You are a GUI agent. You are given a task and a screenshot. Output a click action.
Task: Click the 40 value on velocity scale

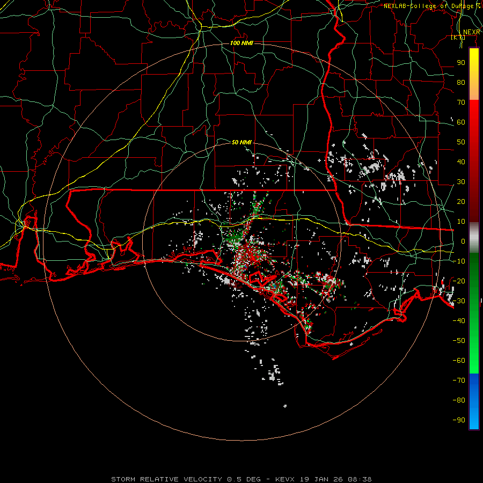[x=461, y=162]
